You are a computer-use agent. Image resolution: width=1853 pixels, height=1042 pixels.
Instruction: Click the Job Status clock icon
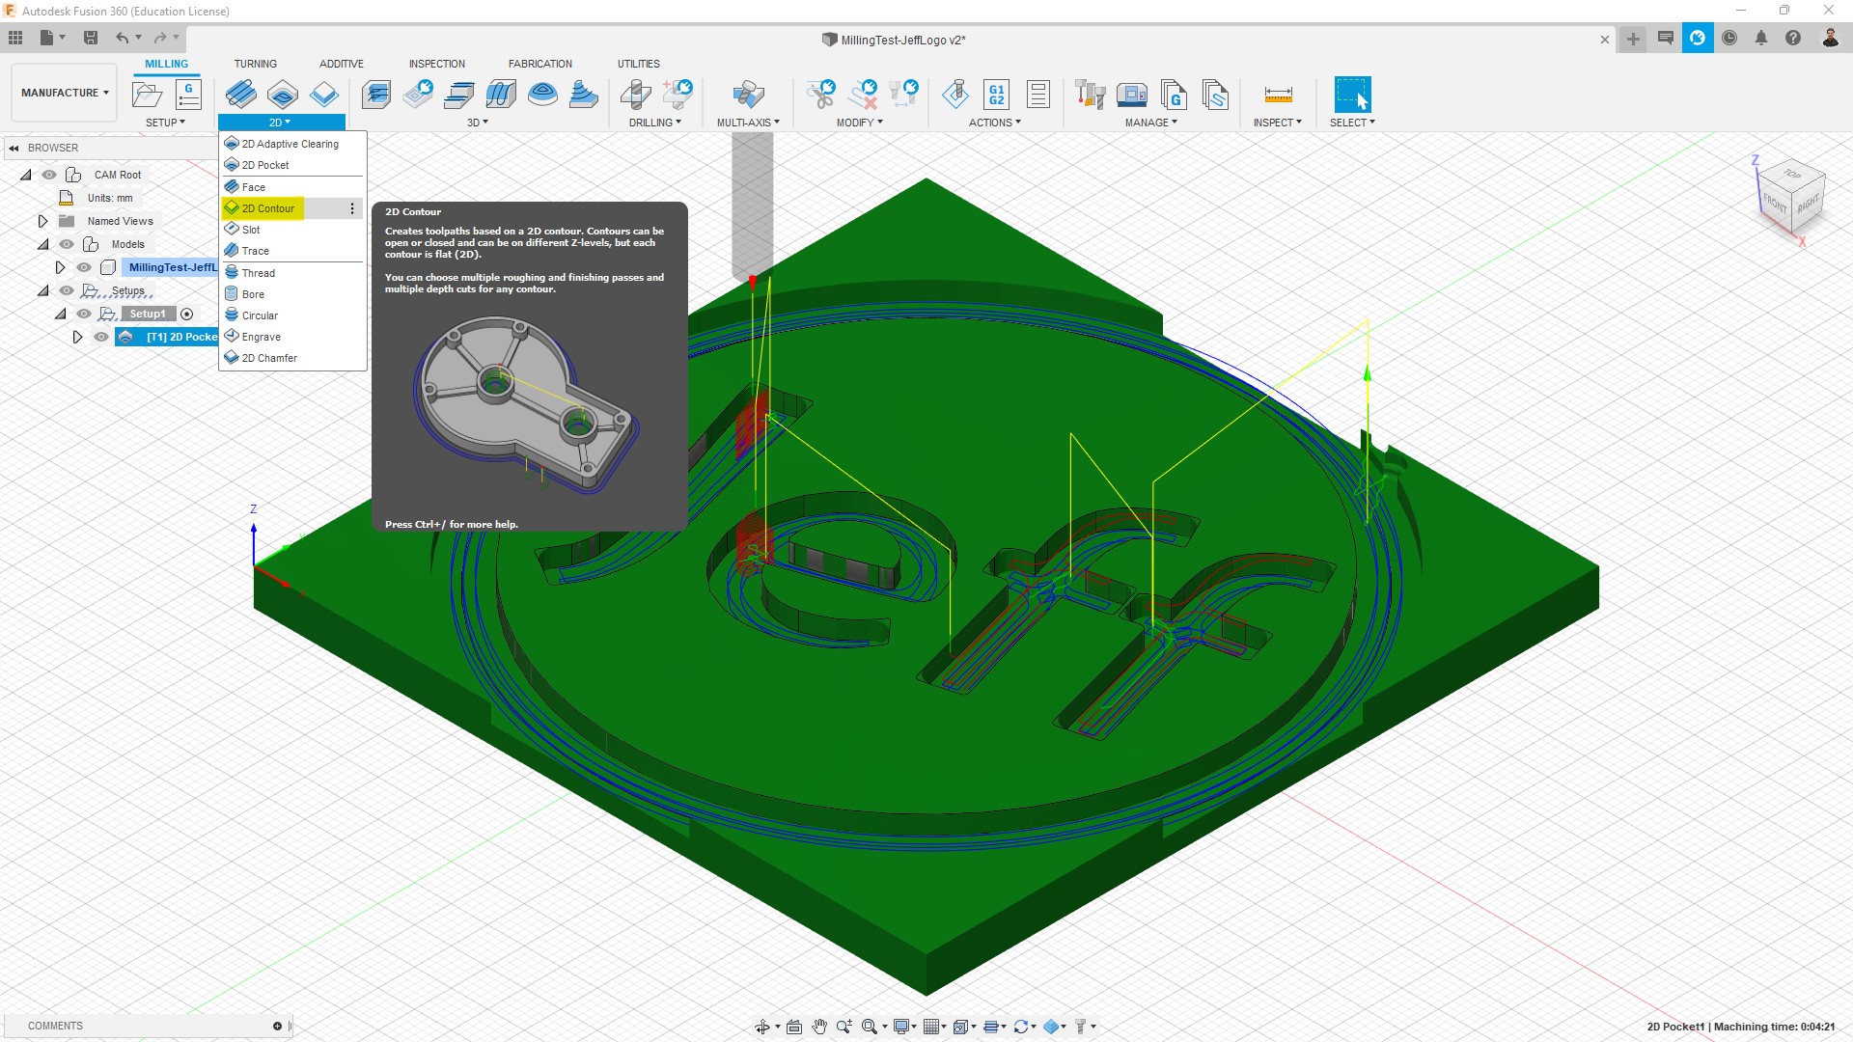click(x=1729, y=39)
